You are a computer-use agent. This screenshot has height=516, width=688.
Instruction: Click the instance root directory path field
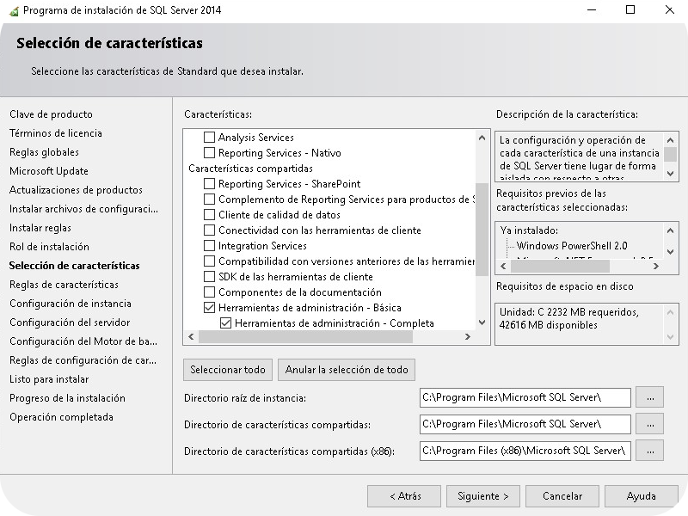pyautogui.click(x=525, y=398)
